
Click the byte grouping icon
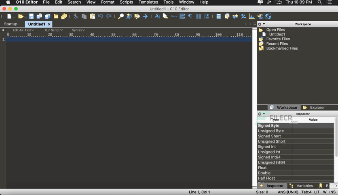click(207, 17)
